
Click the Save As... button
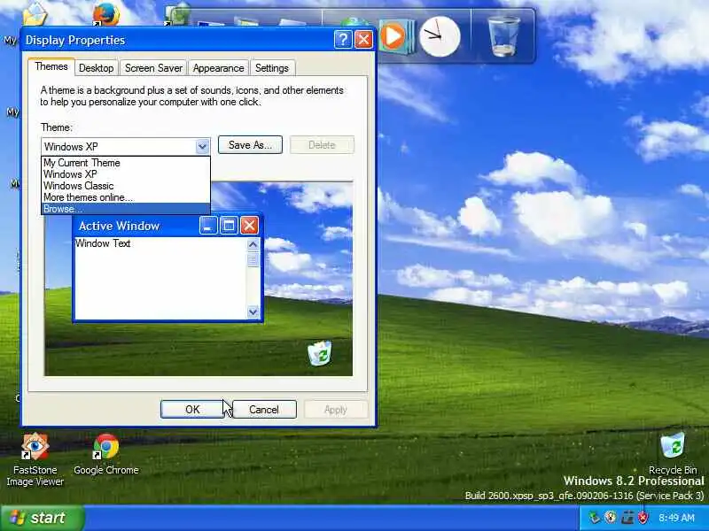click(250, 145)
